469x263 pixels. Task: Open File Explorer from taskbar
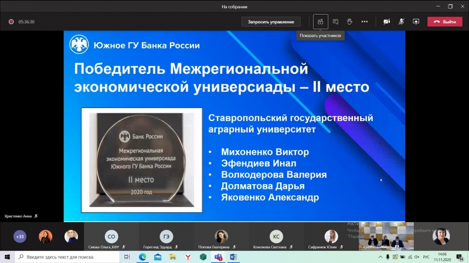(x=173, y=257)
